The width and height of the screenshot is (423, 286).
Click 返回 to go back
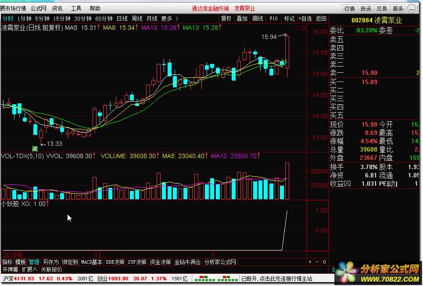point(321,18)
